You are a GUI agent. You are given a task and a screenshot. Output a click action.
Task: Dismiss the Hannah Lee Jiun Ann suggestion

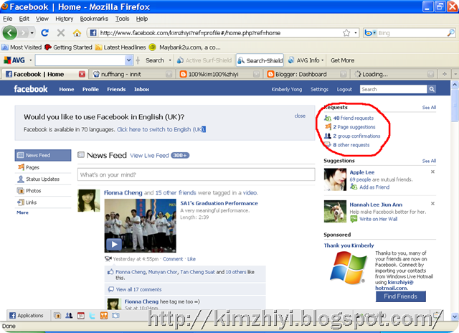[x=432, y=204]
